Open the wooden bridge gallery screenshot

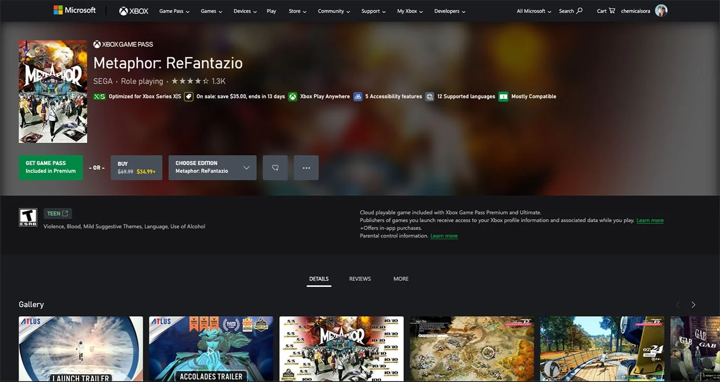(602, 349)
